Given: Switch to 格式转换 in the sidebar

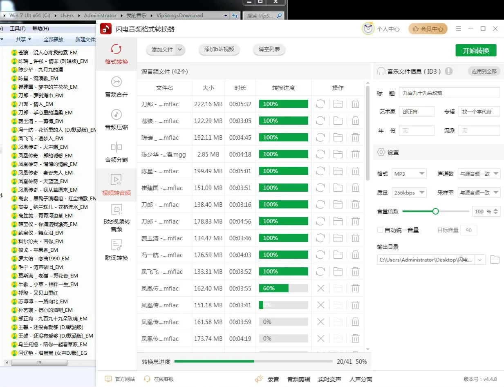Looking at the screenshot, I should pos(117,55).
